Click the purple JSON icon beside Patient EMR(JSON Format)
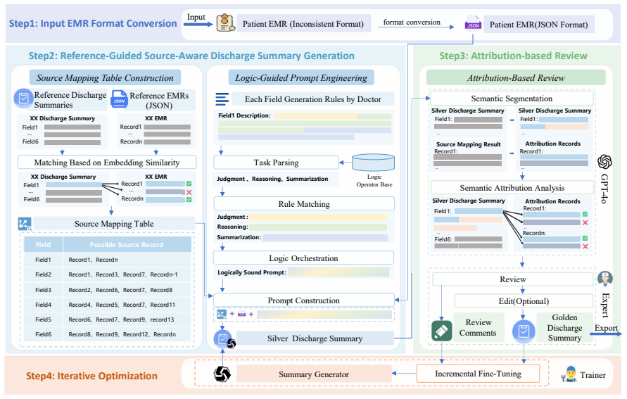The height and width of the screenshot is (399, 627). click(x=473, y=24)
